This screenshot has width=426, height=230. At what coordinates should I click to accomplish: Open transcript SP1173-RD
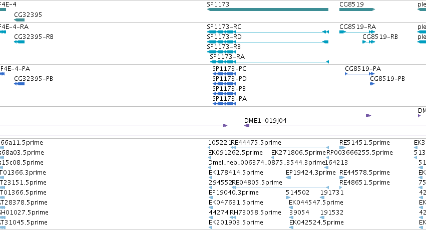[x=268, y=42]
